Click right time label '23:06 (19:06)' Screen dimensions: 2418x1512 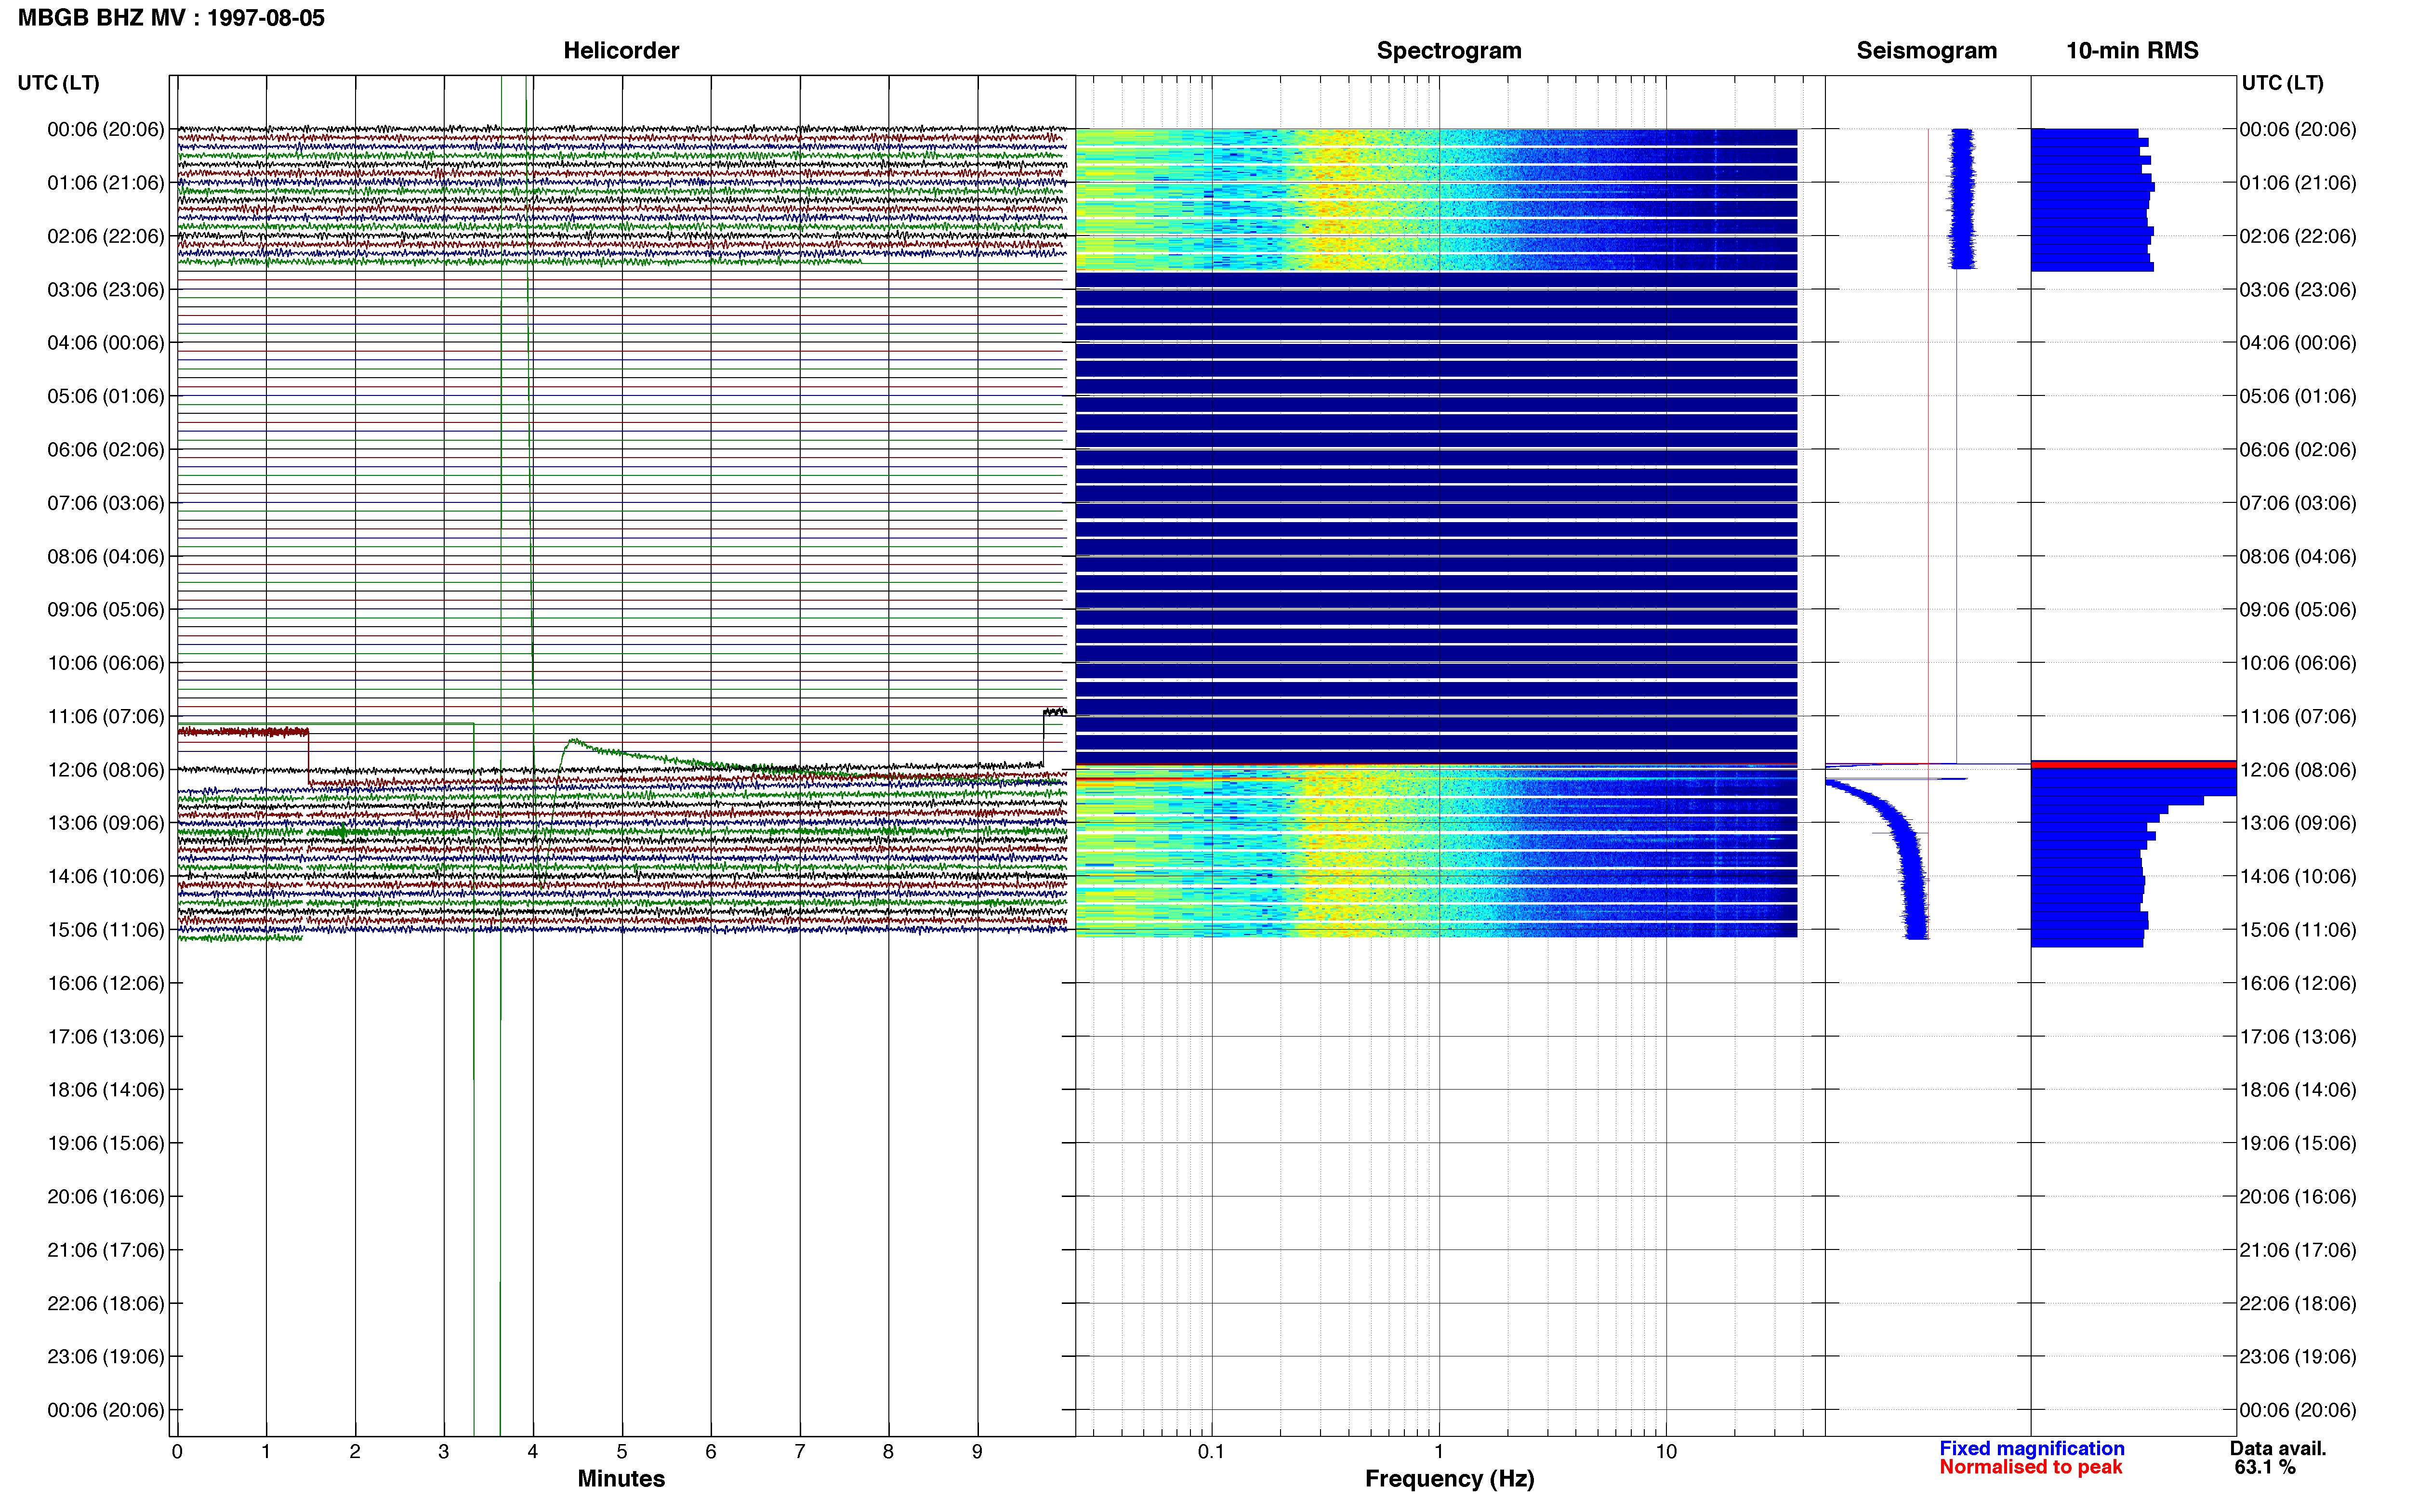[x=2298, y=1357]
